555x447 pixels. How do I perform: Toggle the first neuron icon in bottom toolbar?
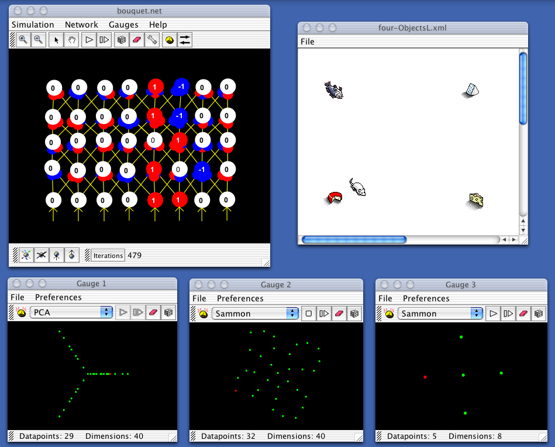coord(26,255)
